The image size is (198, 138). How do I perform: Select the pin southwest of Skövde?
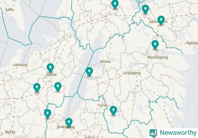coord(37,88)
